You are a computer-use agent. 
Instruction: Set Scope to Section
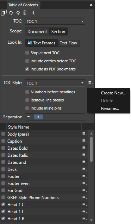coord(58,32)
